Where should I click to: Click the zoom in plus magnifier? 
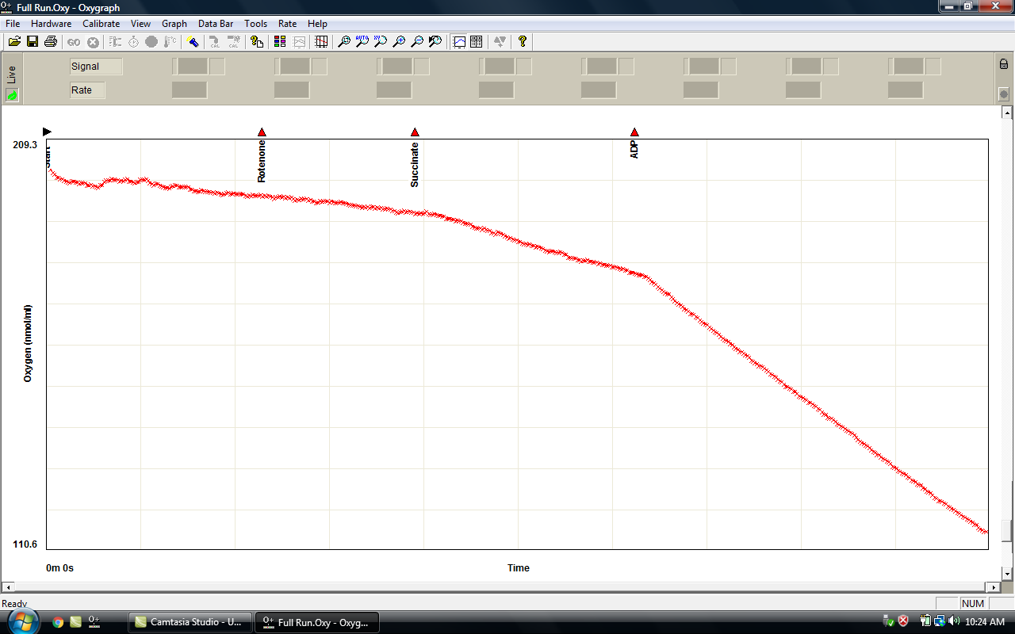click(399, 41)
